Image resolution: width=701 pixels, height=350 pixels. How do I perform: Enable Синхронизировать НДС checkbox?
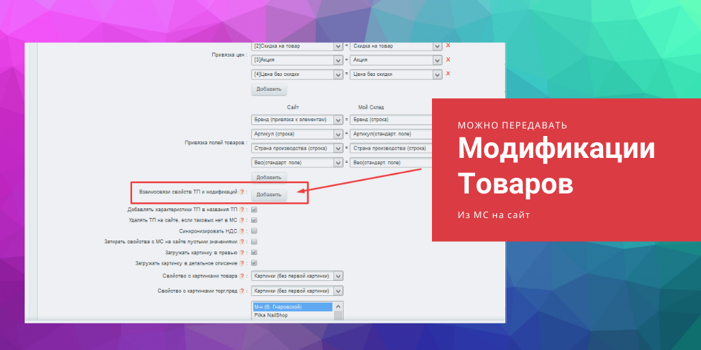[x=254, y=231]
